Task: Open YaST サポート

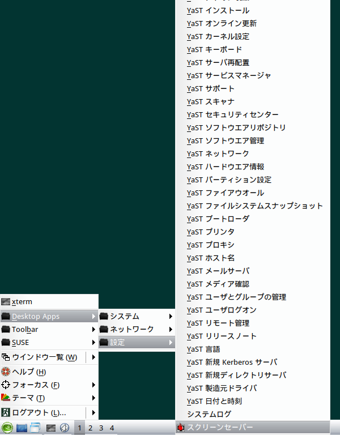Action: click(x=253, y=89)
